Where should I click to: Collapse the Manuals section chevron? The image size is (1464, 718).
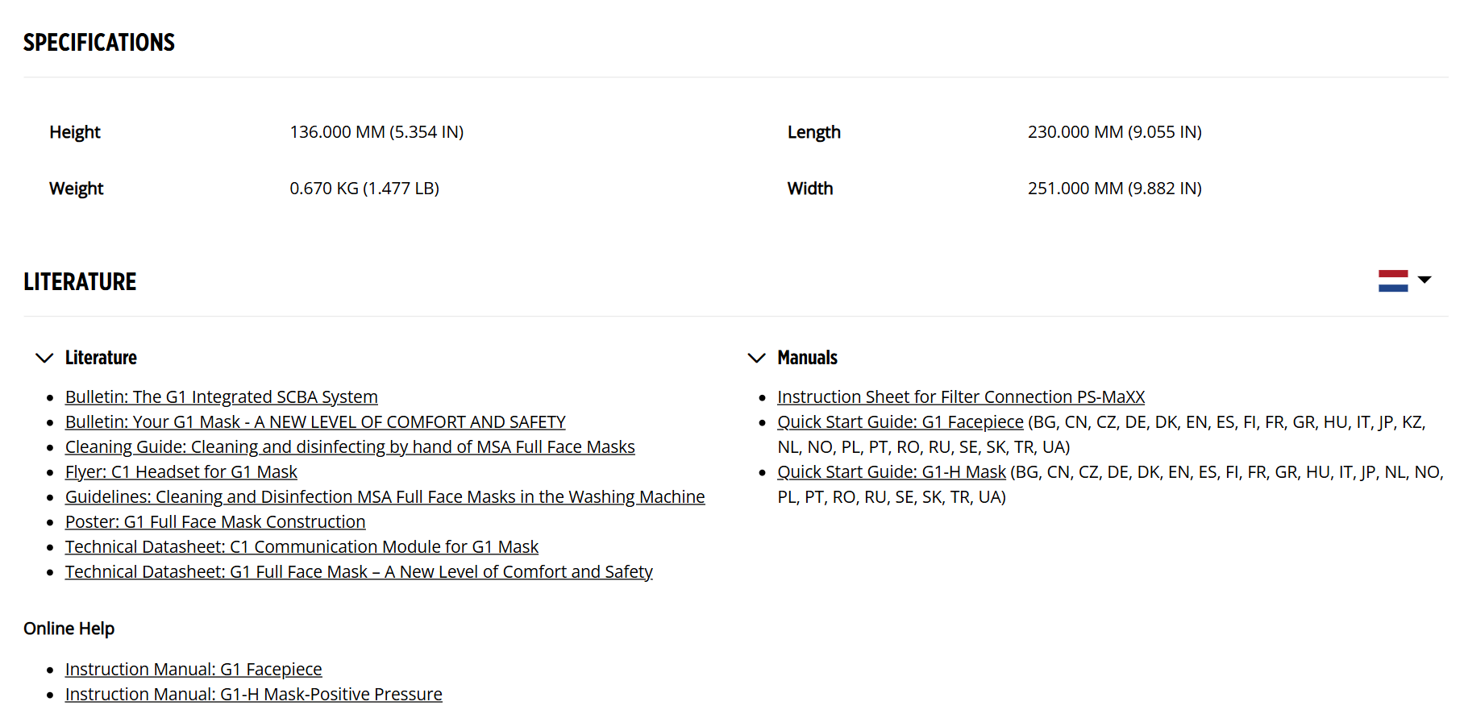[x=756, y=358]
